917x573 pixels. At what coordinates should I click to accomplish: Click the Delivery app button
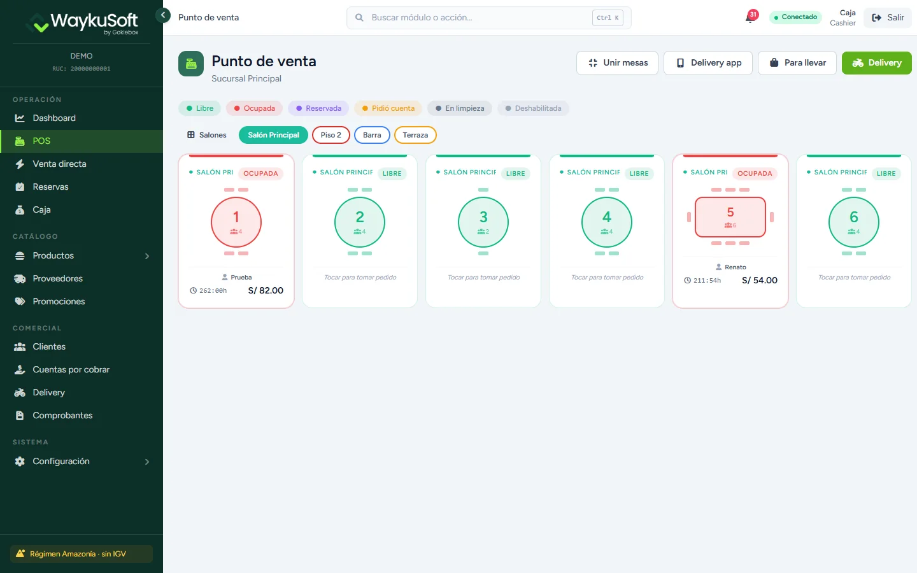tap(708, 63)
